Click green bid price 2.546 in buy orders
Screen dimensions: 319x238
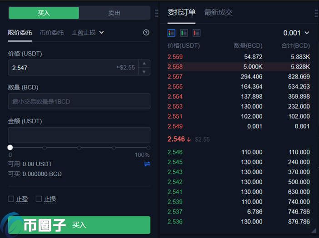(x=175, y=152)
